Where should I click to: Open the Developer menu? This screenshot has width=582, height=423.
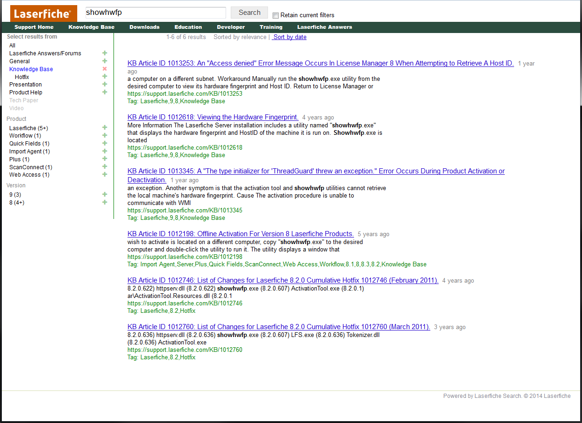tap(231, 27)
